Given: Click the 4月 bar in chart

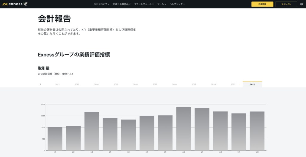Looking at the screenshot, I should 110,134.
